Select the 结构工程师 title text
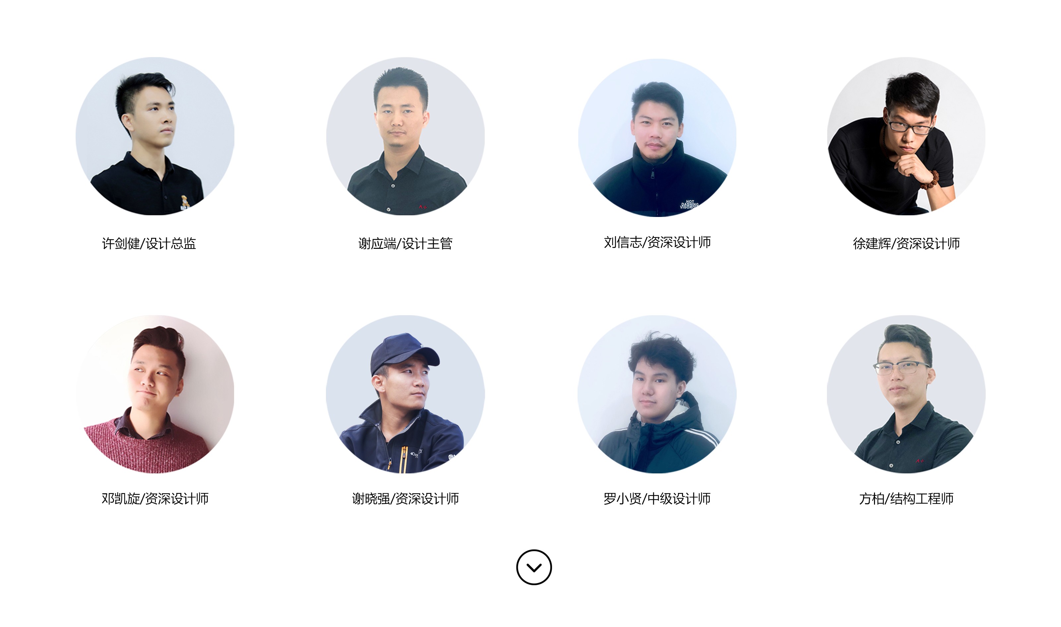The height and width of the screenshot is (627, 1061). click(x=922, y=499)
